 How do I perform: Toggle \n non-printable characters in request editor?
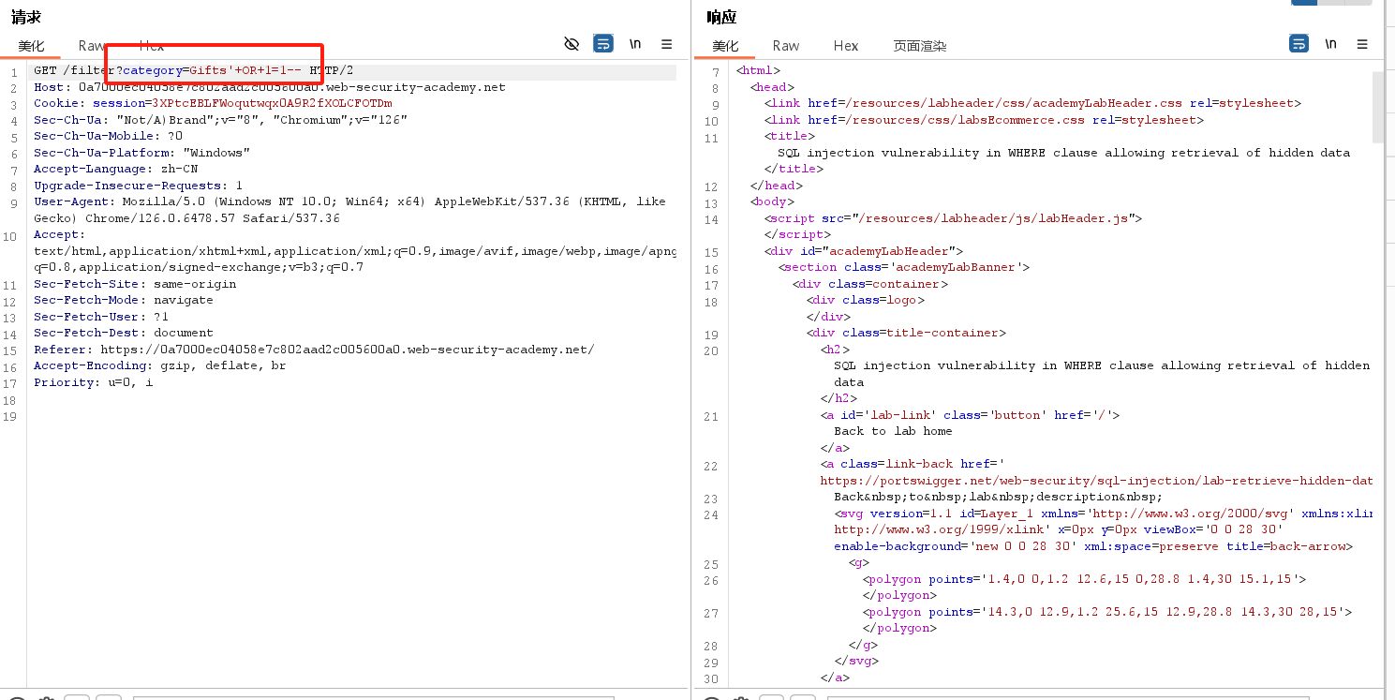tap(635, 44)
